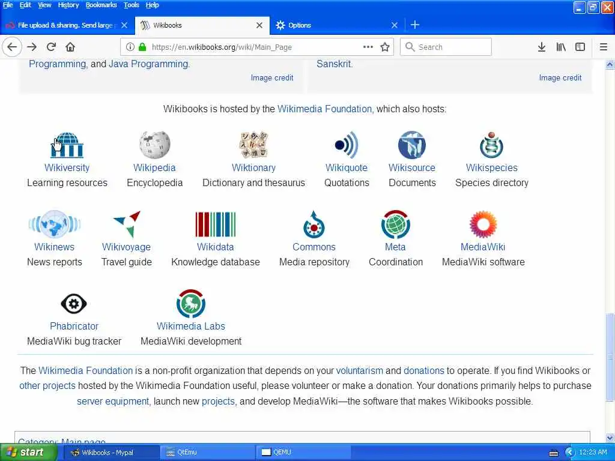615x461 pixels.
Task: Click the green padlock security icon
Action: 142,47
